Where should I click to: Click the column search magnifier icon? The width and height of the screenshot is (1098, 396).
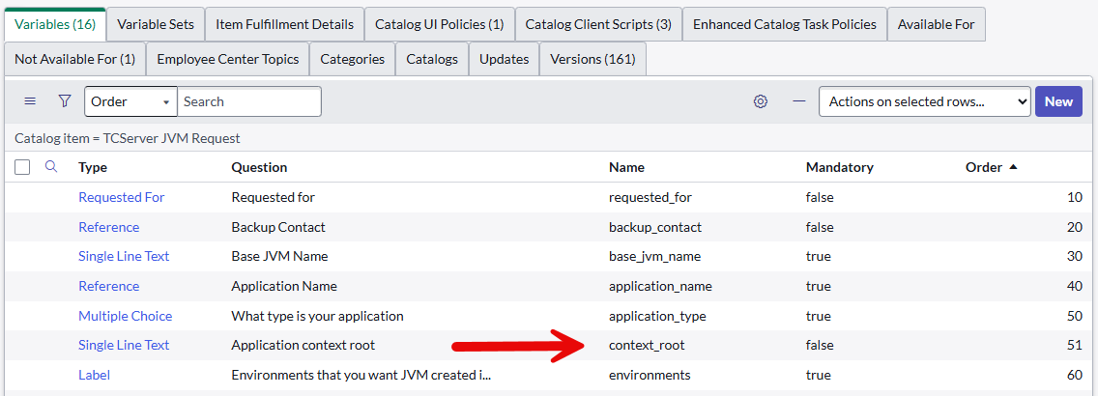52,167
